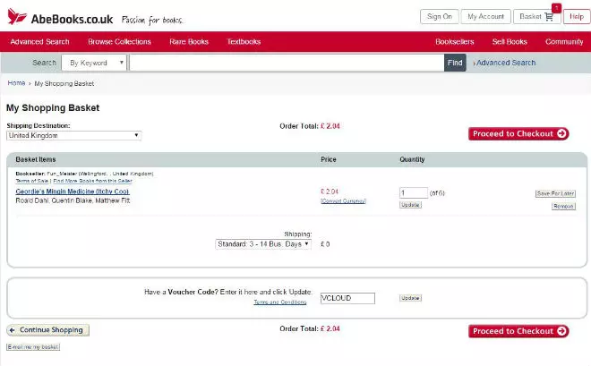Click the top Order Total £ 2.04 amount
The image size is (591, 366).
pos(330,126)
